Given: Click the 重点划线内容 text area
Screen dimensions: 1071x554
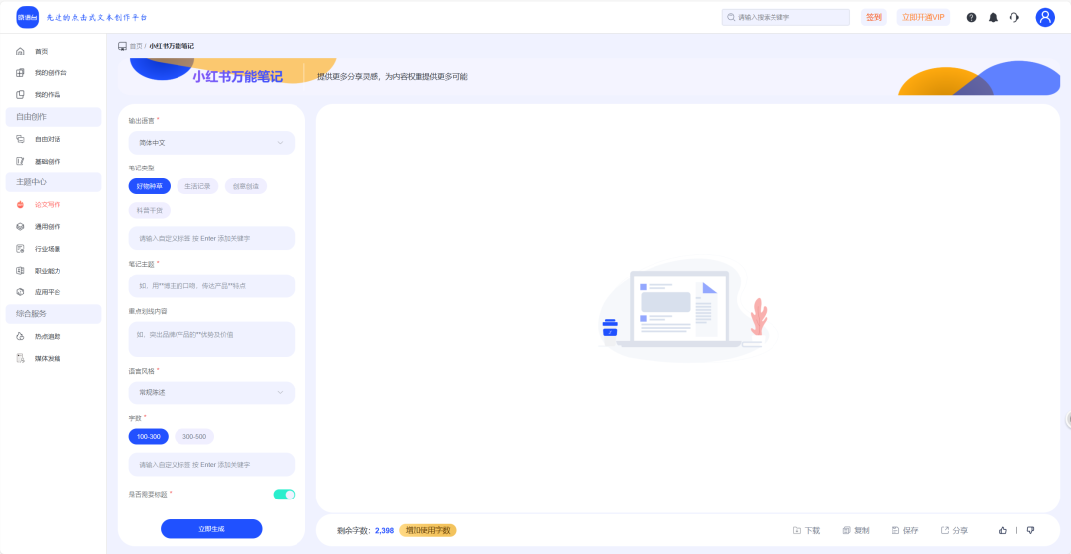Looking at the screenshot, I should pos(212,339).
